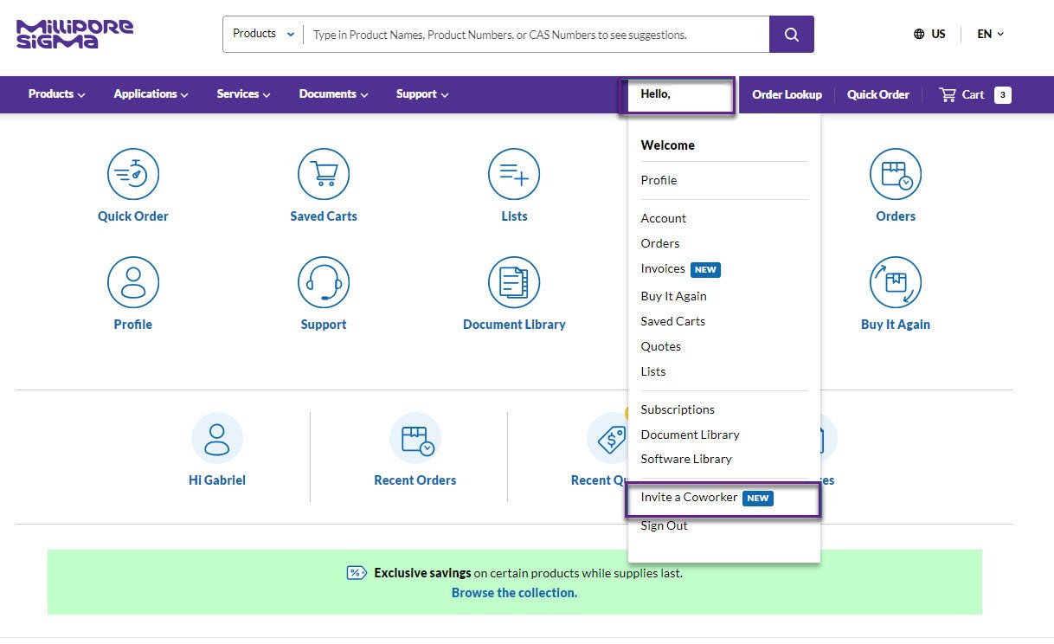
Task: Select Invoices from the account menu
Action: click(662, 268)
